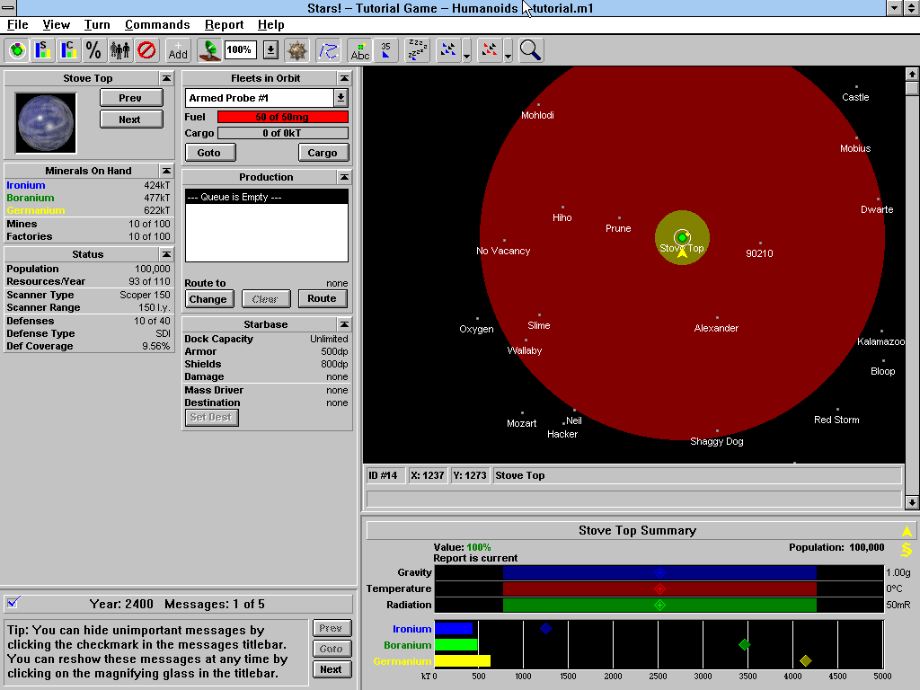The width and height of the screenshot is (920, 690).
Task: Toggle the No Player Info view
Action: [146, 50]
